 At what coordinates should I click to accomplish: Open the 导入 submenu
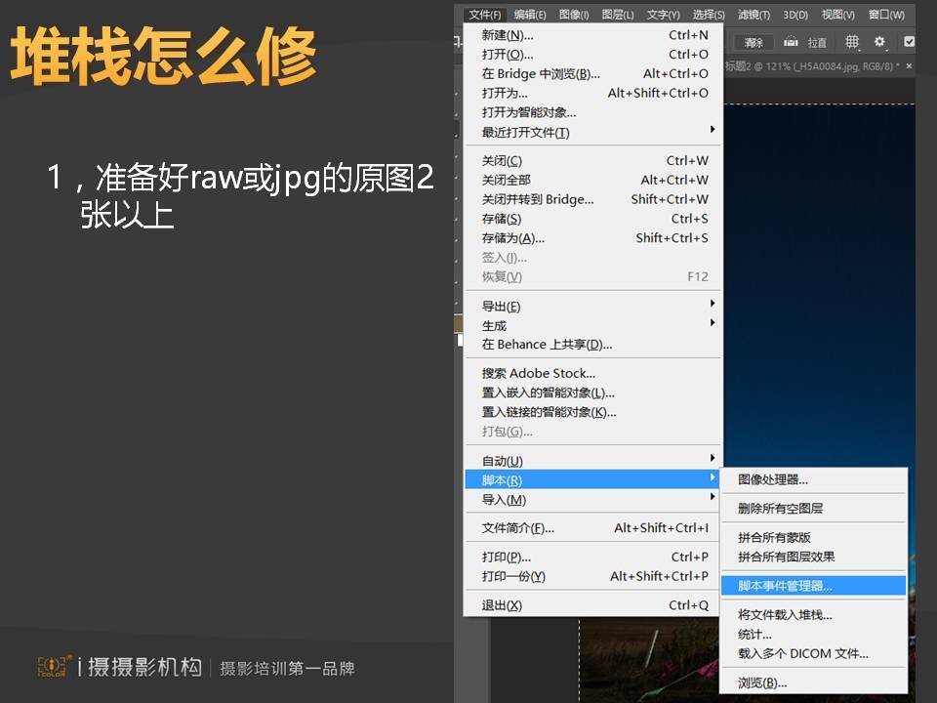pyautogui.click(x=504, y=499)
